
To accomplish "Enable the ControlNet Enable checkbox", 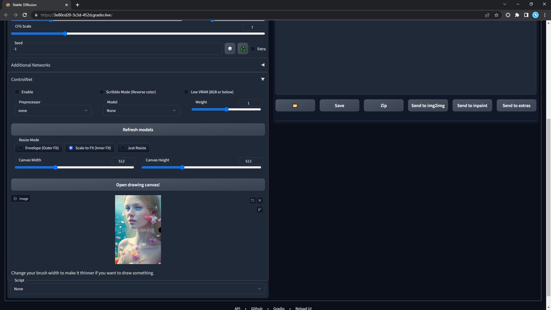I will [x=17, y=92].
